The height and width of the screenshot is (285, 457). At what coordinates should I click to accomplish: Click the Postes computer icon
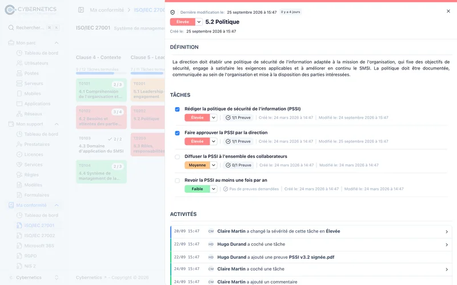pos(19,74)
